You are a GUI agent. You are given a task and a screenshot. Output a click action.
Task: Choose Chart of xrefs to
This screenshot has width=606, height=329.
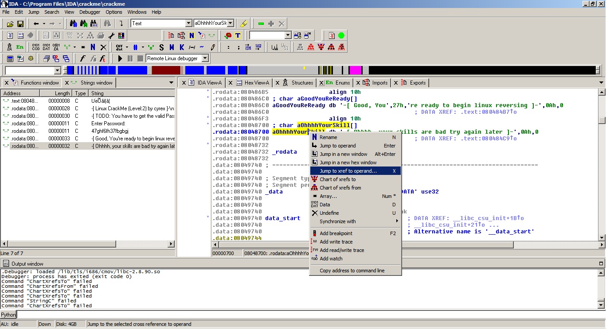[x=356, y=179]
